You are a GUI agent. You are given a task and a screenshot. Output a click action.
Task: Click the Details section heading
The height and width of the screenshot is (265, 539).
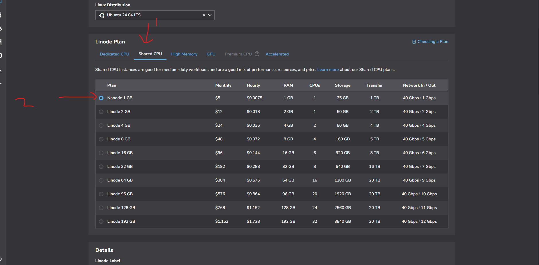pos(104,250)
